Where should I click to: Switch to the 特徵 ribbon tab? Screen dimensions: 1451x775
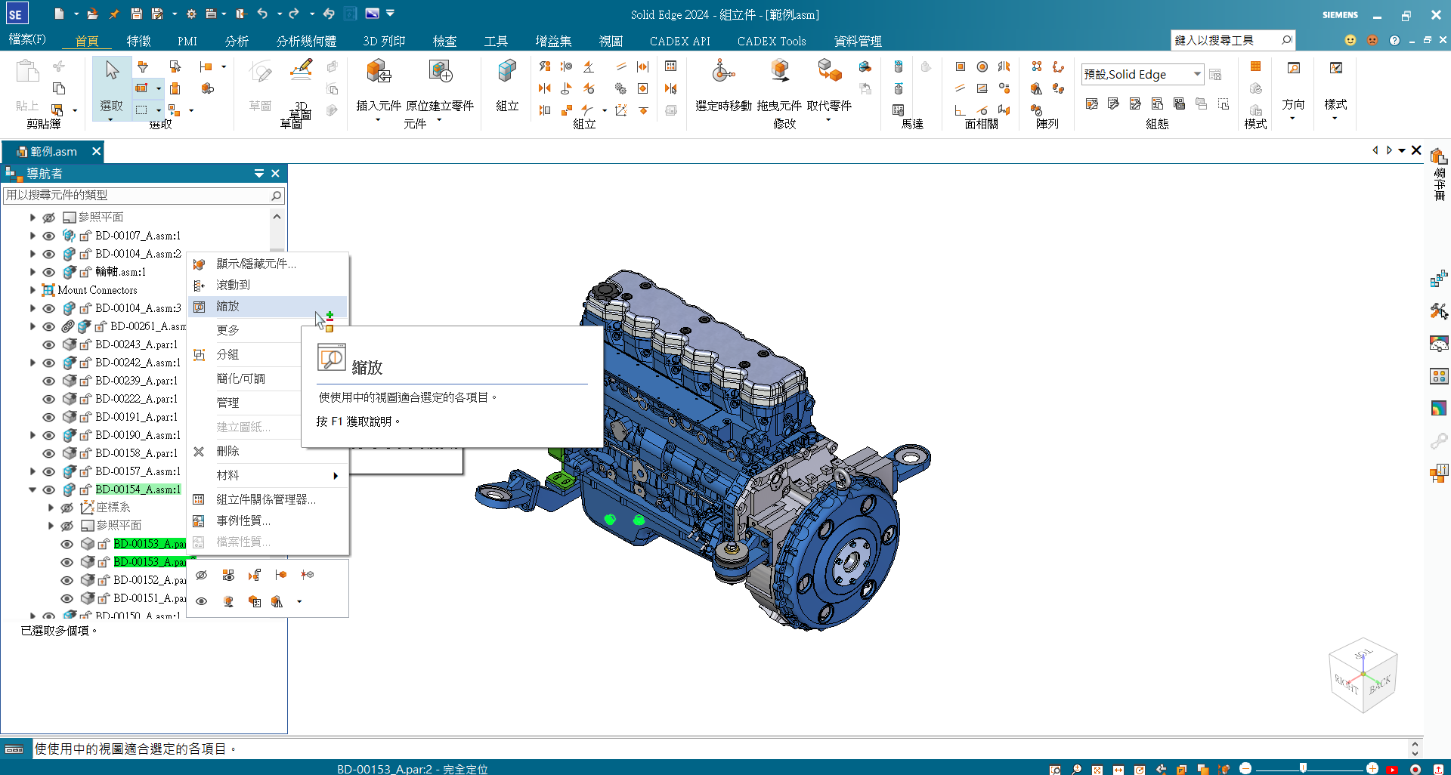138,41
